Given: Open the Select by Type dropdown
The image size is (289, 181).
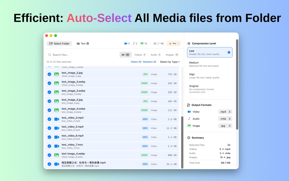Looking at the screenshot, I should coord(169,62).
